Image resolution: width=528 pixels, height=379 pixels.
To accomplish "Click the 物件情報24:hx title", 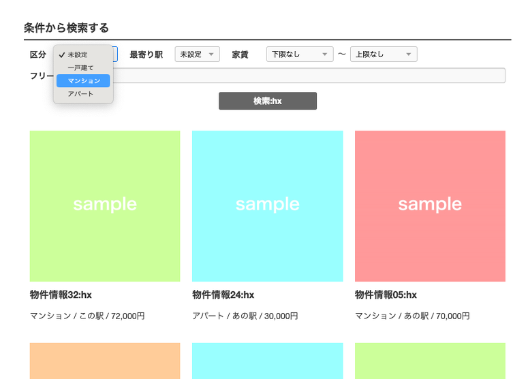I will tap(223, 295).
